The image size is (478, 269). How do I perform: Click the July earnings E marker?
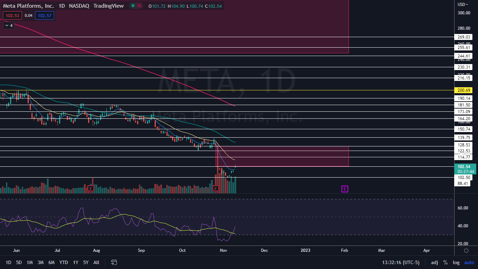[x=91, y=189]
